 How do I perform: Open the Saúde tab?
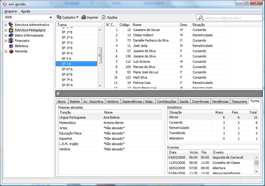184,102
